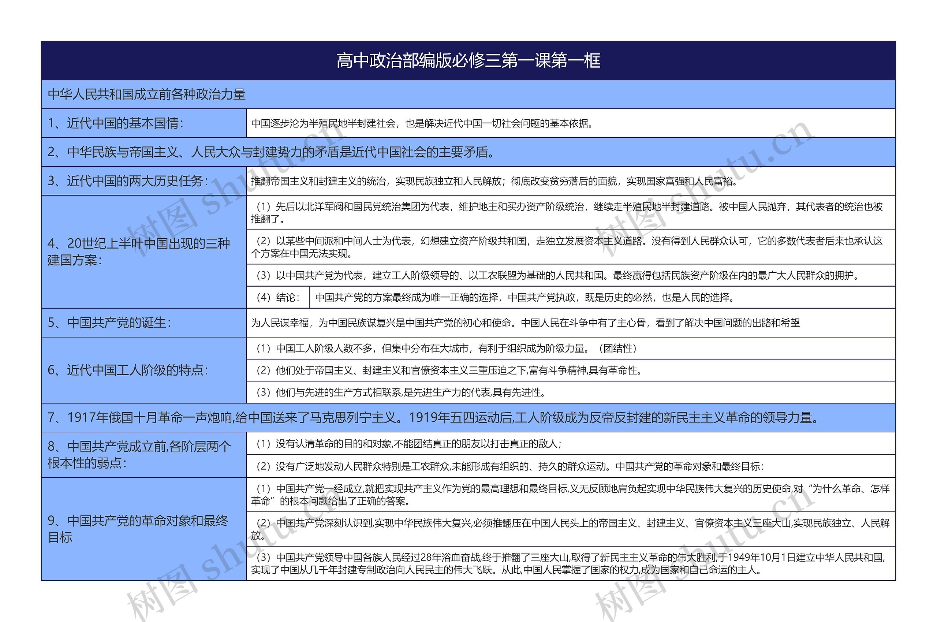Select cell 4、20世纪上半叶中国出现的三种建国方案
Image resolution: width=937 pixels, height=622 pixels.
click(x=143, y=252)
